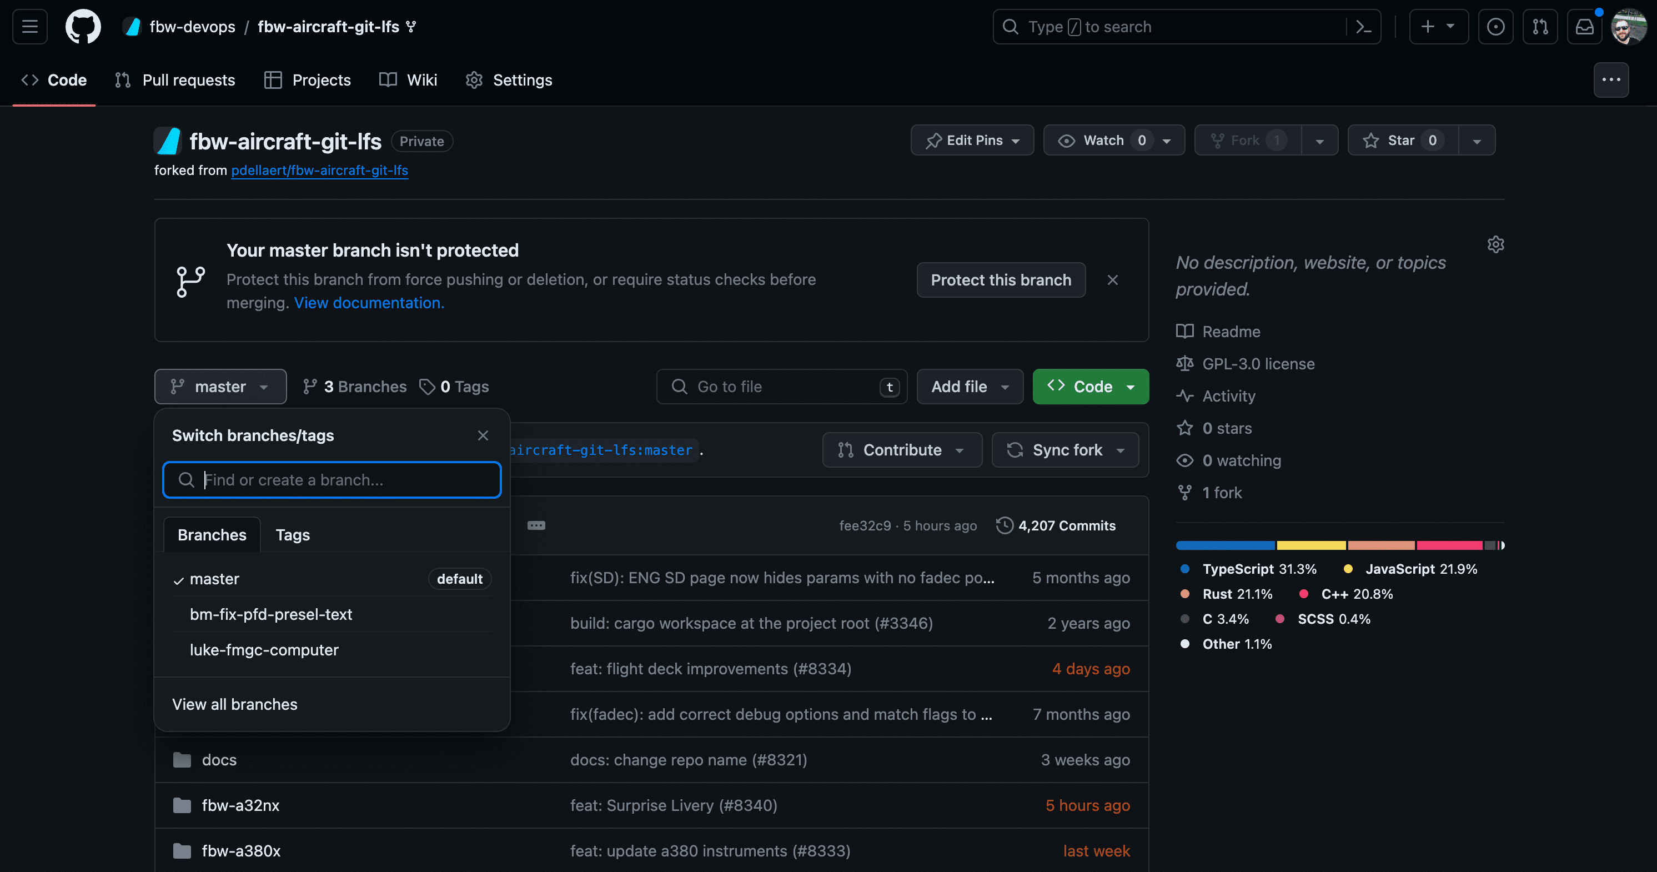
Task: Open the command palette icon
Action: point(1363,27)
